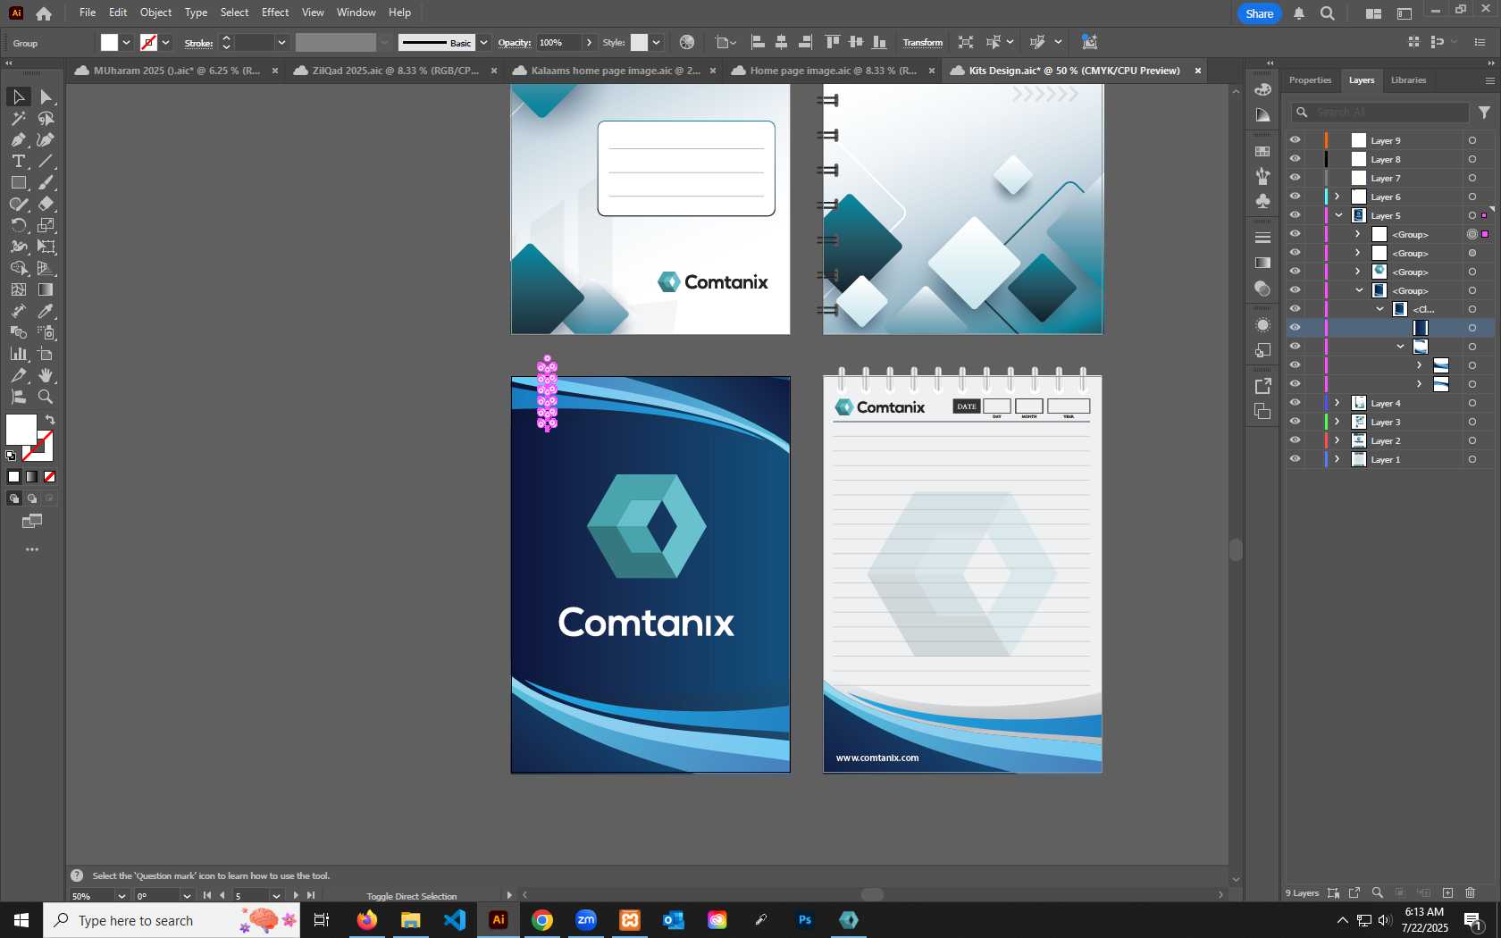Select the Paintbrush tool
This screenshot has width=1501, height=938.
coord(46,182)
